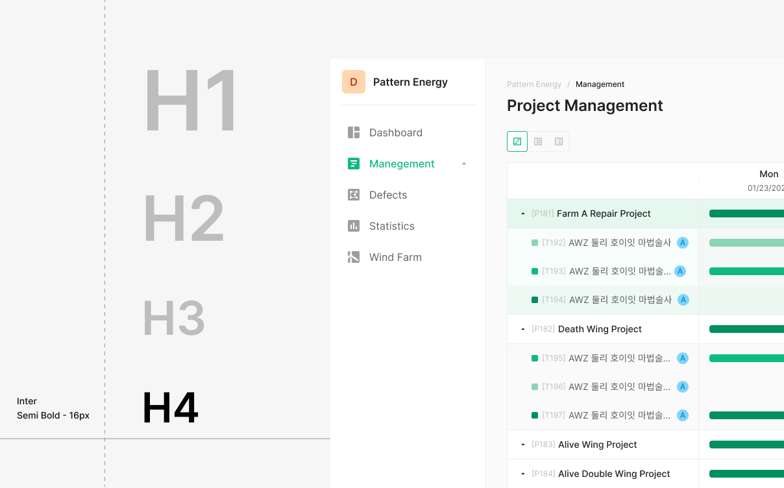Click the Wind Farm sidebar icon
The width and height of the screenshot is (784, 488).
coord(354,257)
